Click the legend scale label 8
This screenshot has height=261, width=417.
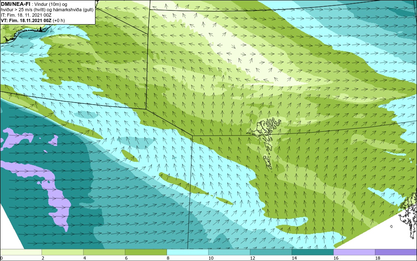(168, 258)
